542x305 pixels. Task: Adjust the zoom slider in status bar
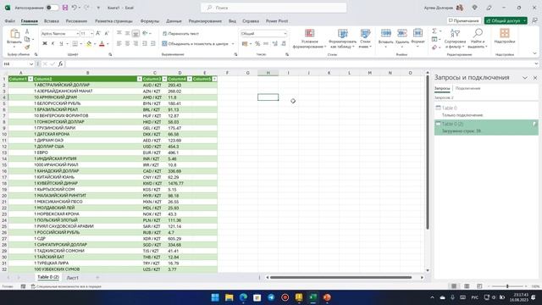pos(507,286)
